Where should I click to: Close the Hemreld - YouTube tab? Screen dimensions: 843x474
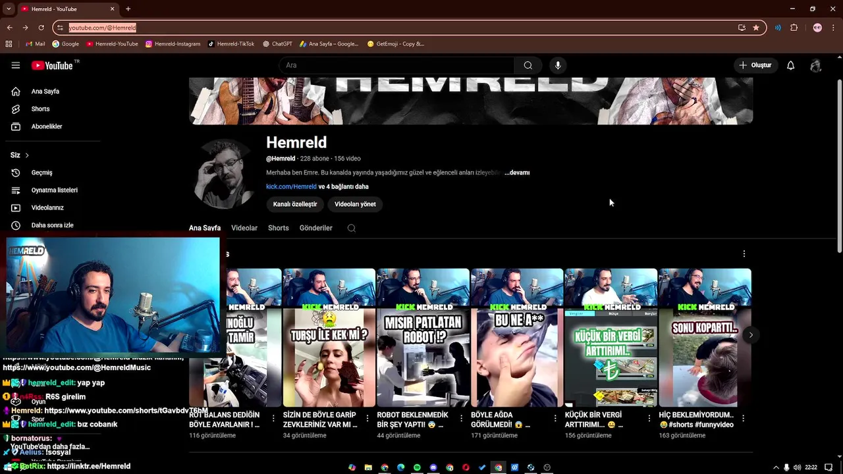112,9
